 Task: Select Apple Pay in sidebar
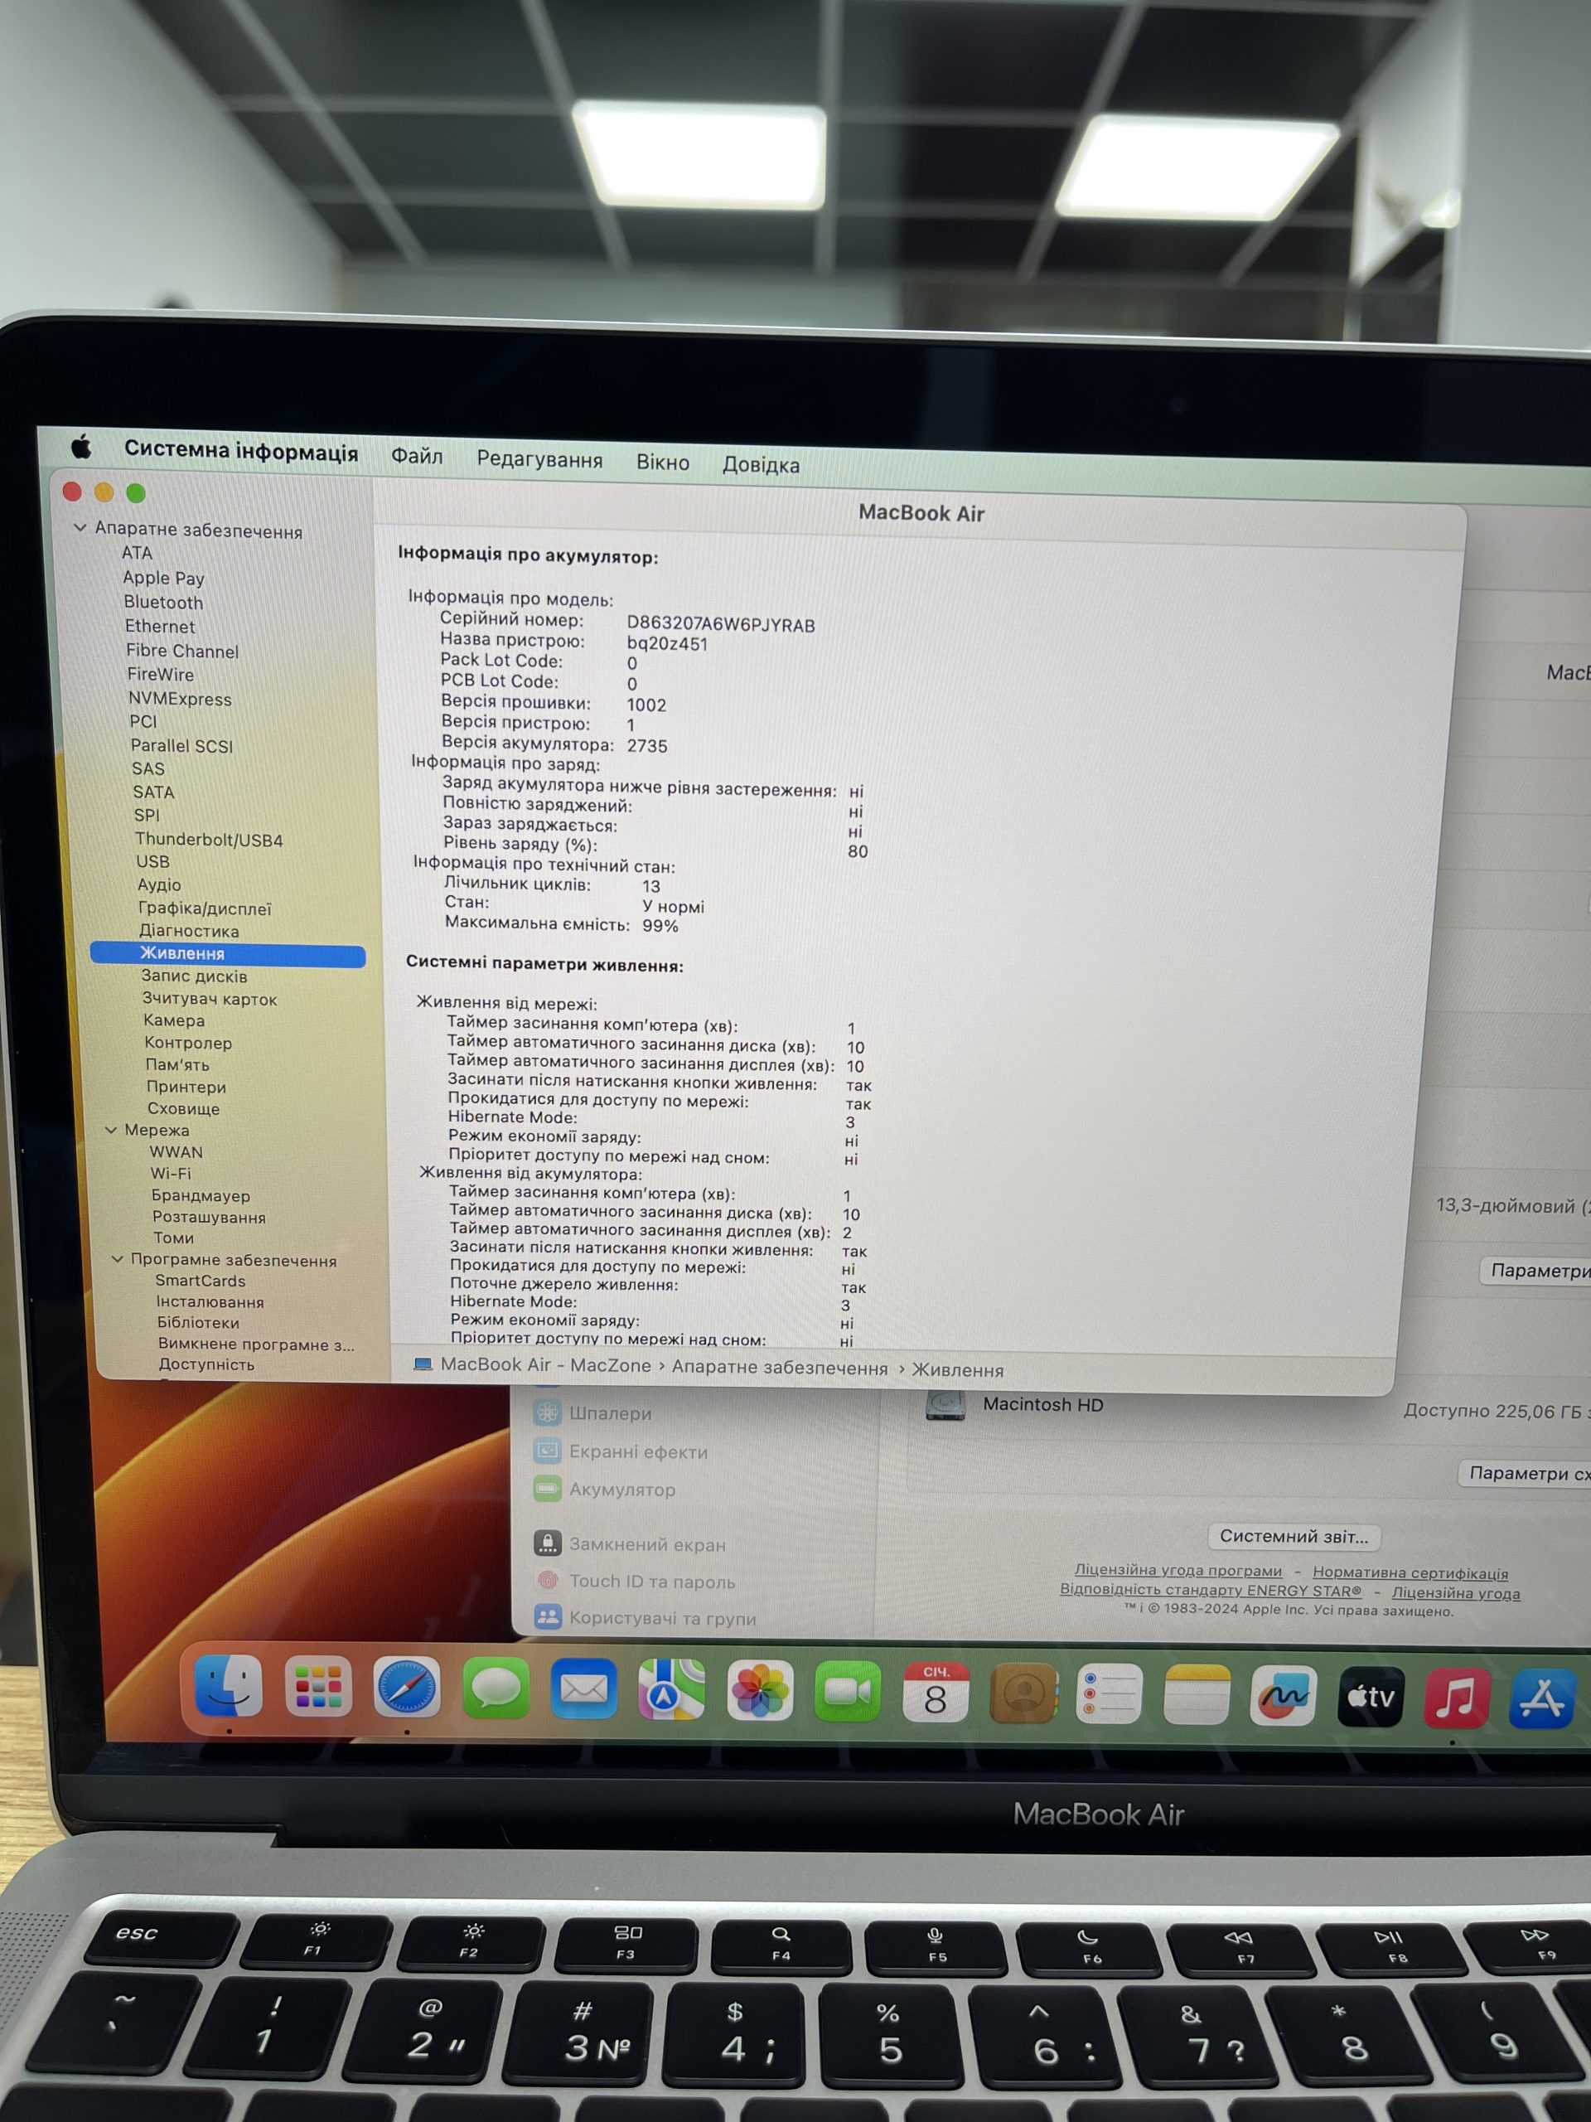(x=164, y=578)
